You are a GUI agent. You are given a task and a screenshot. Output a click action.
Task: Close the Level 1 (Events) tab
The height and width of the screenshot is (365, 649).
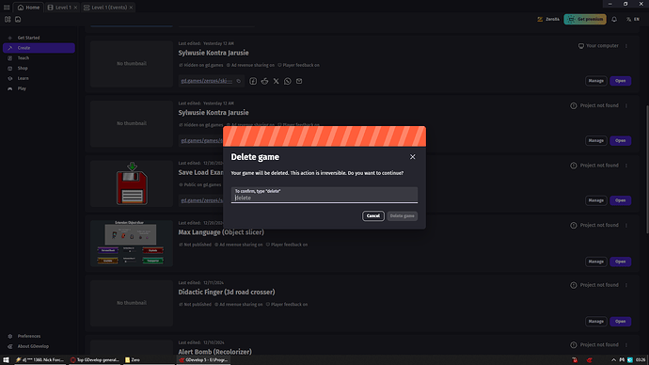(x=131, y=8)
